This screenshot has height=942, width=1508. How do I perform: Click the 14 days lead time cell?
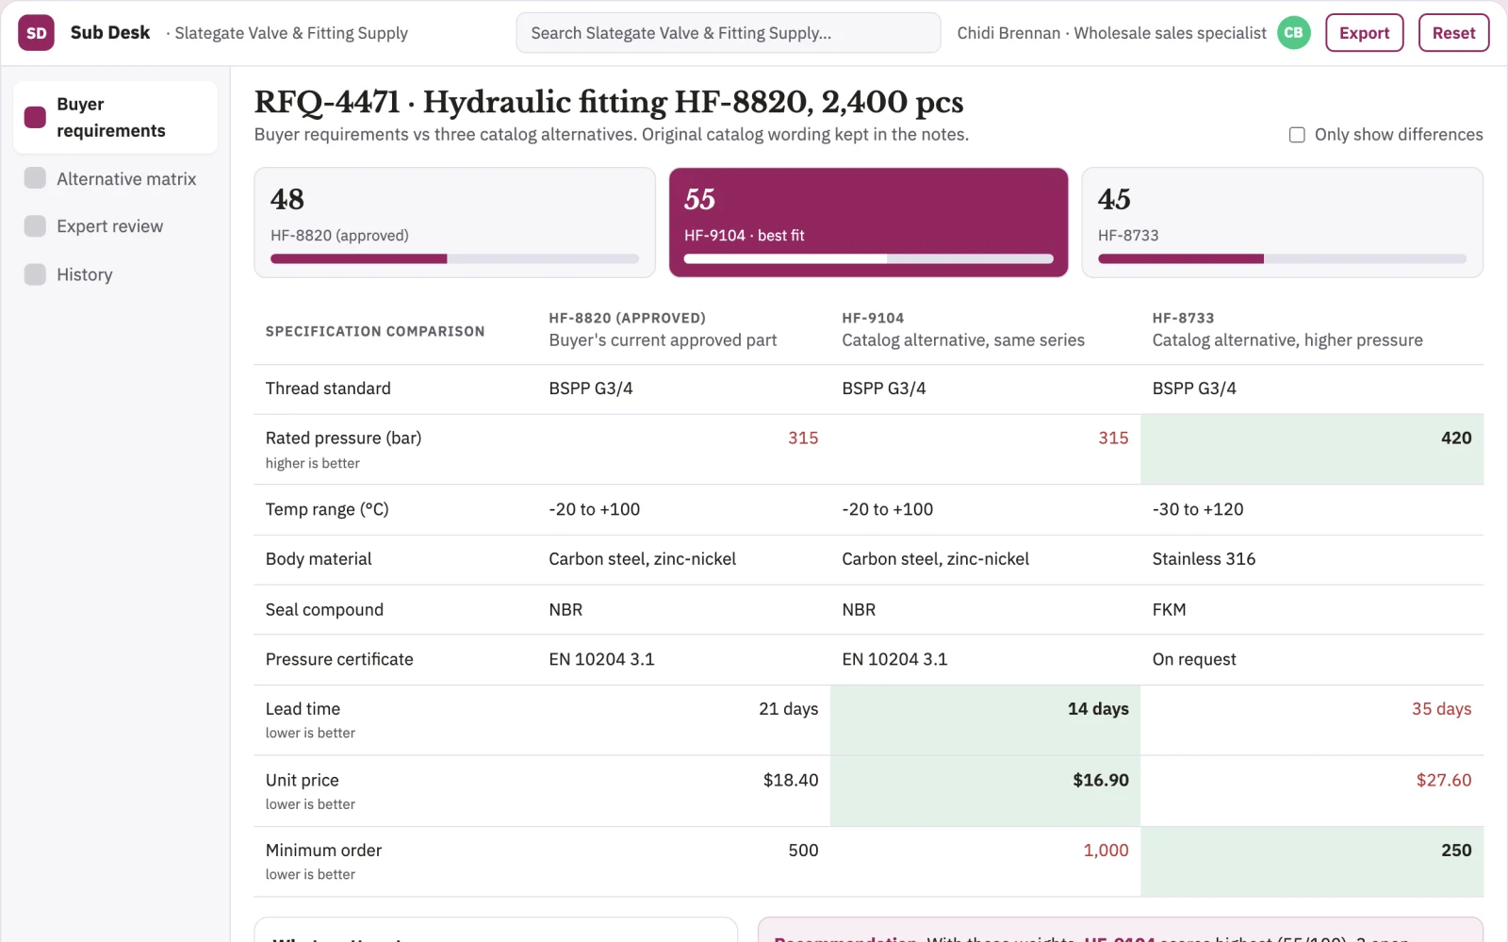pos(985,719)
